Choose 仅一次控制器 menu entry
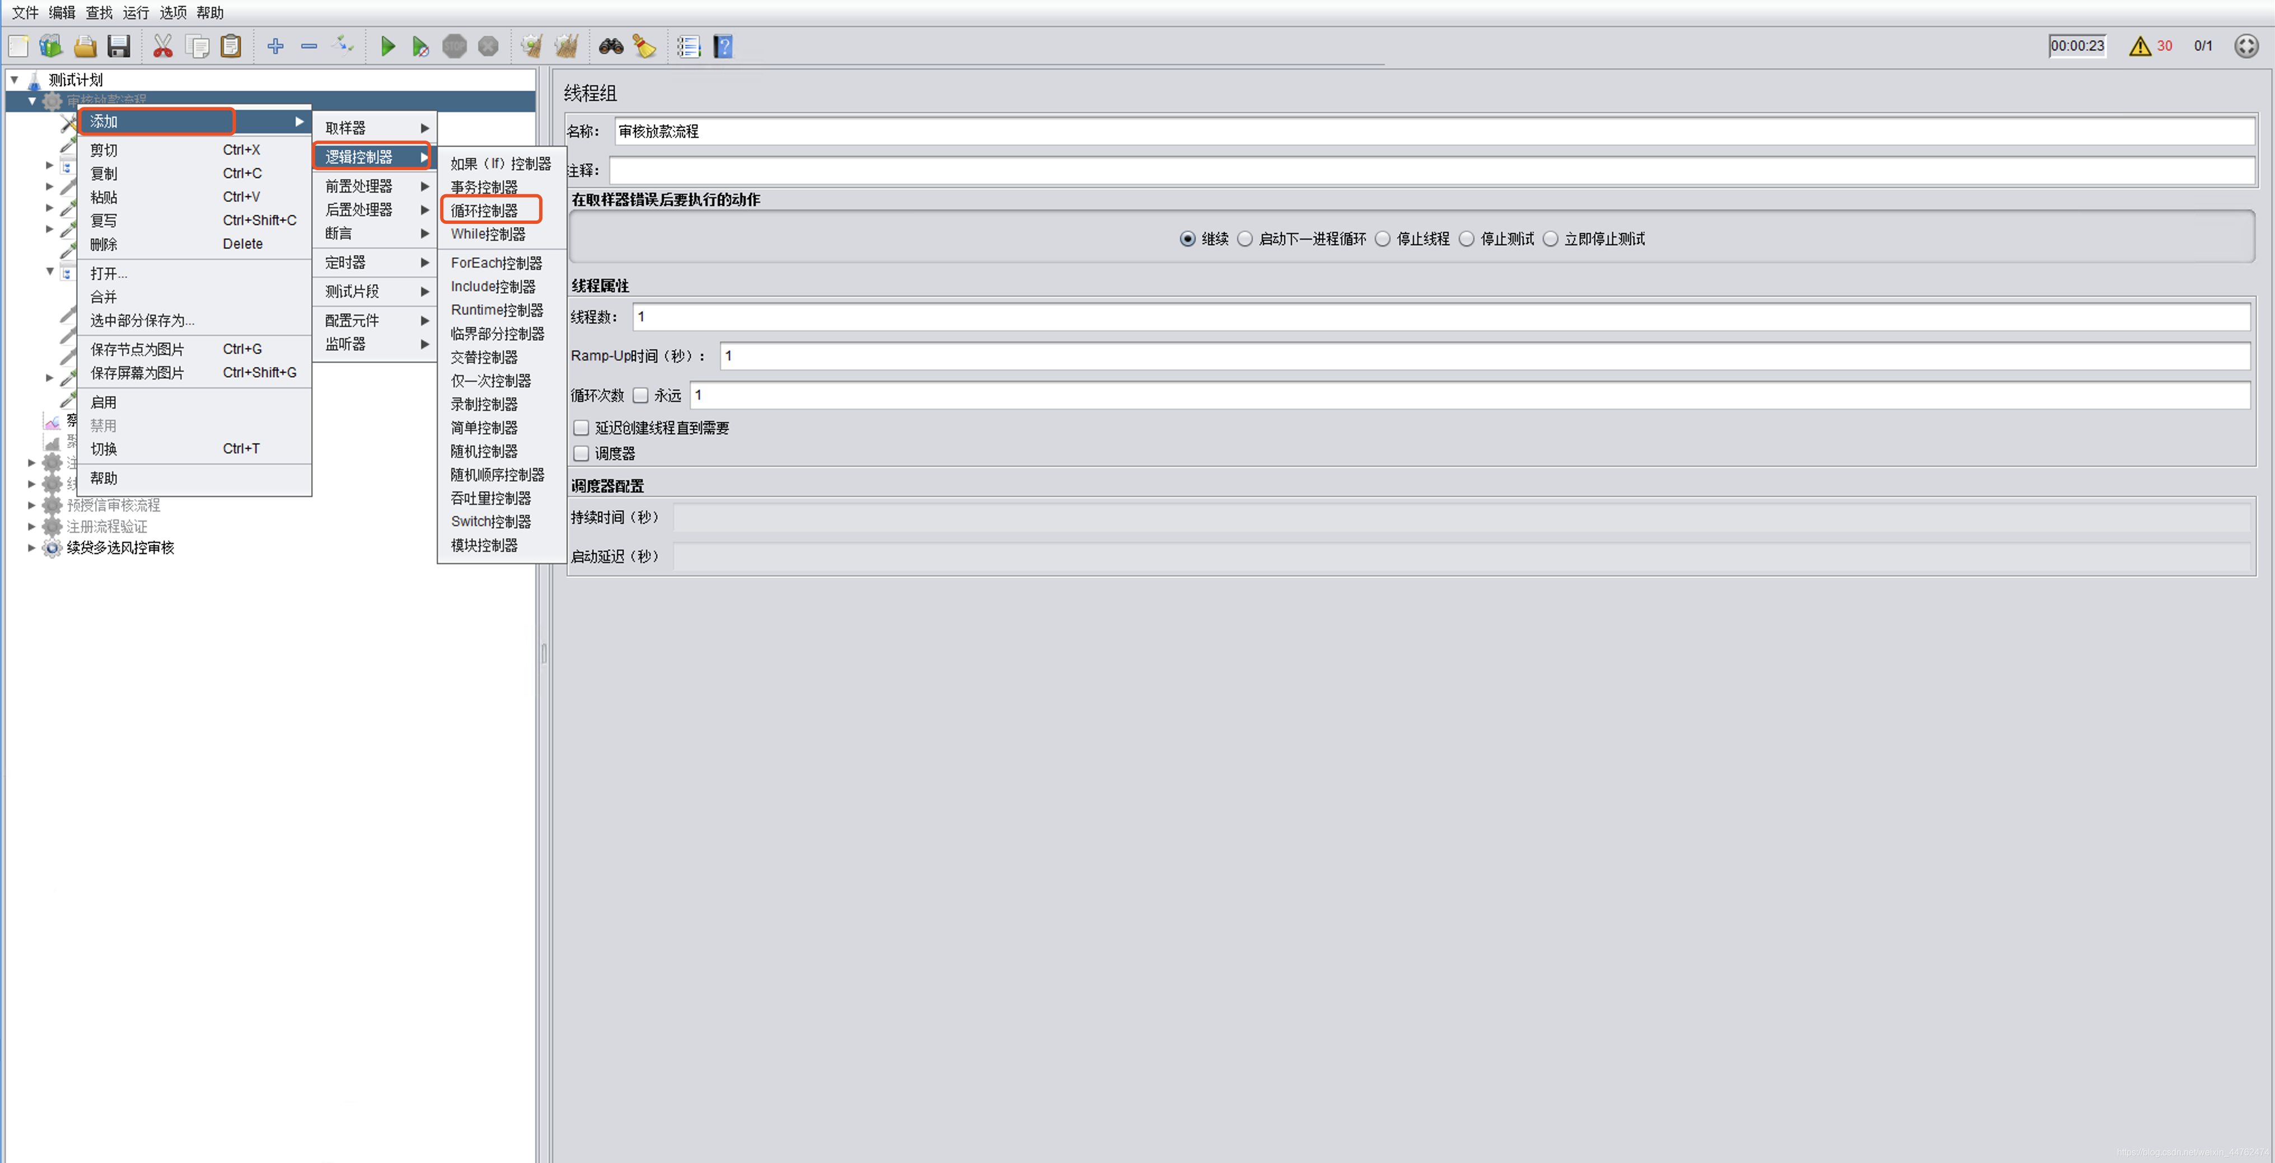 [x=501, y=381]
